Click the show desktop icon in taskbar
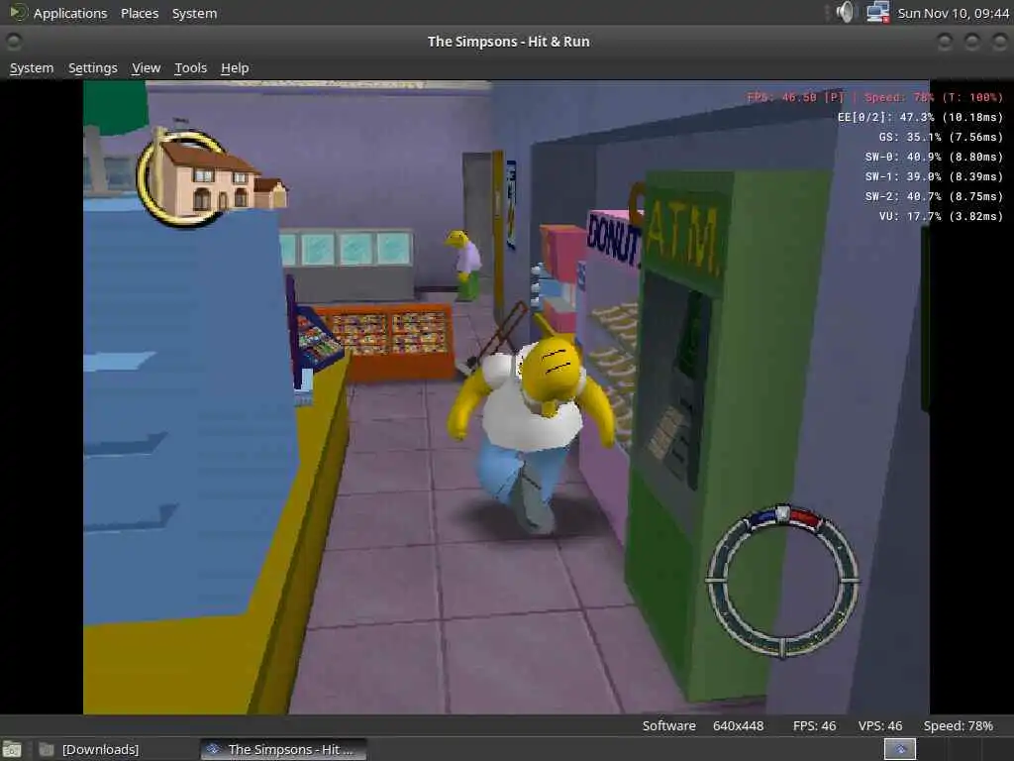1014x761 pixels. [x=12, y=749]
